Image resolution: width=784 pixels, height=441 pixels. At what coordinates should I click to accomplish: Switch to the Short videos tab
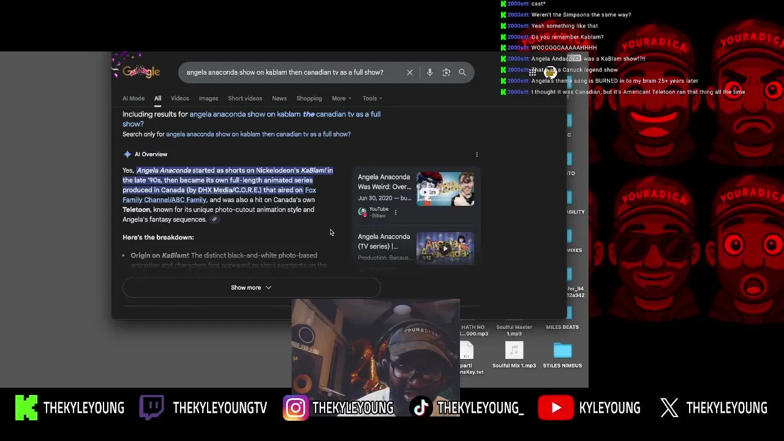[245, 98]
